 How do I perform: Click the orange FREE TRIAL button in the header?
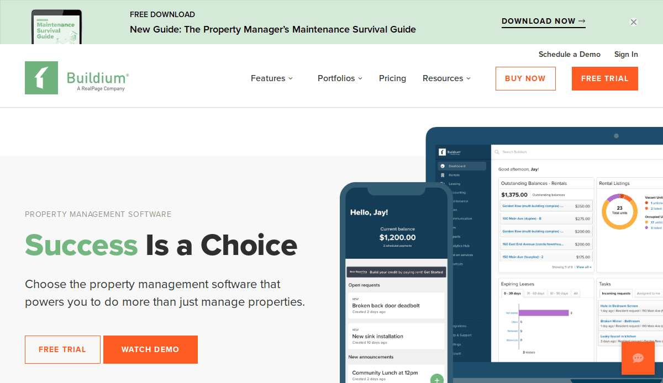pyautogui.click(x=605, y=78)
